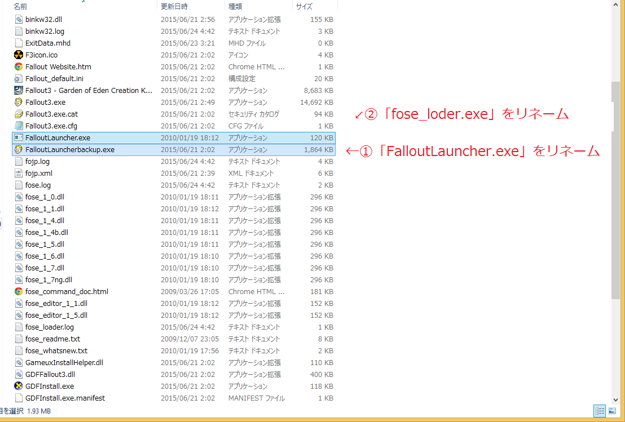Click the 2009/12/07 23:05 date cell
The image size is (625, 422).
pyautogui.click(x=190, y=339)
